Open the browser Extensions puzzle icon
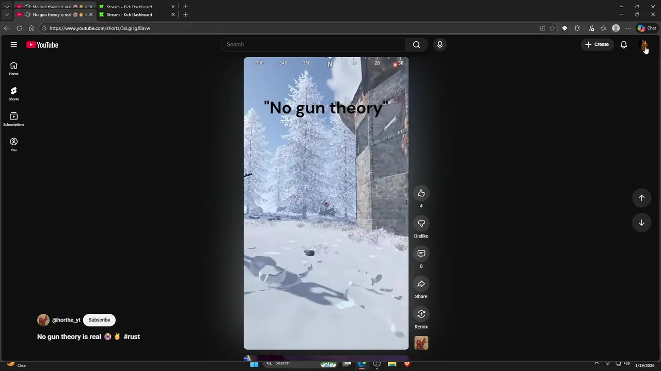The height and width of the screenshot is (371, 661). point(577,28)
